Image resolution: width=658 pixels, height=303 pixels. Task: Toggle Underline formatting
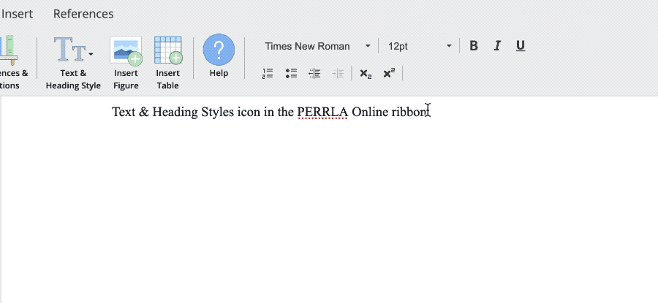[x=521, y=46]
